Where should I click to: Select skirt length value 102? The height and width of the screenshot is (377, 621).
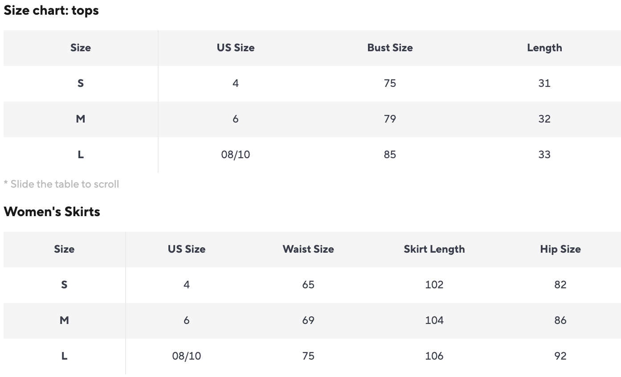(434, 285)
